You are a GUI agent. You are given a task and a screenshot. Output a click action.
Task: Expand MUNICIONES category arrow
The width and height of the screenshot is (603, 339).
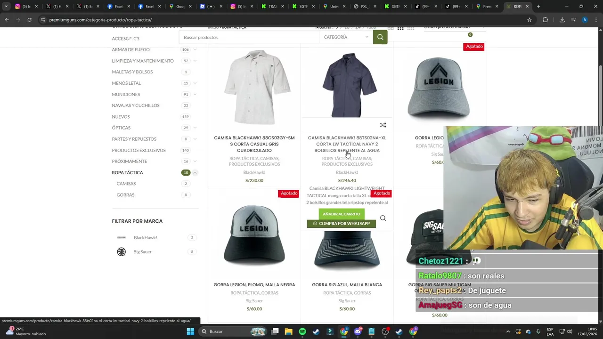[195, 95]
